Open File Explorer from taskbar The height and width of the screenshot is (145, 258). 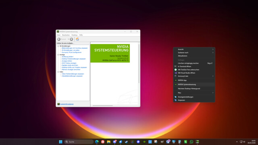pyautogui.click(x=108, y=142)
